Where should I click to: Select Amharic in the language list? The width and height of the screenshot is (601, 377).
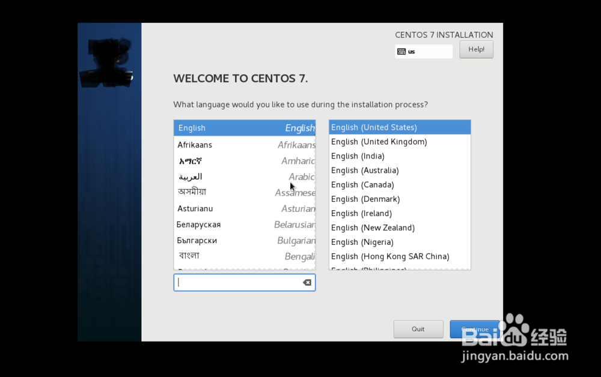(245, 161)
